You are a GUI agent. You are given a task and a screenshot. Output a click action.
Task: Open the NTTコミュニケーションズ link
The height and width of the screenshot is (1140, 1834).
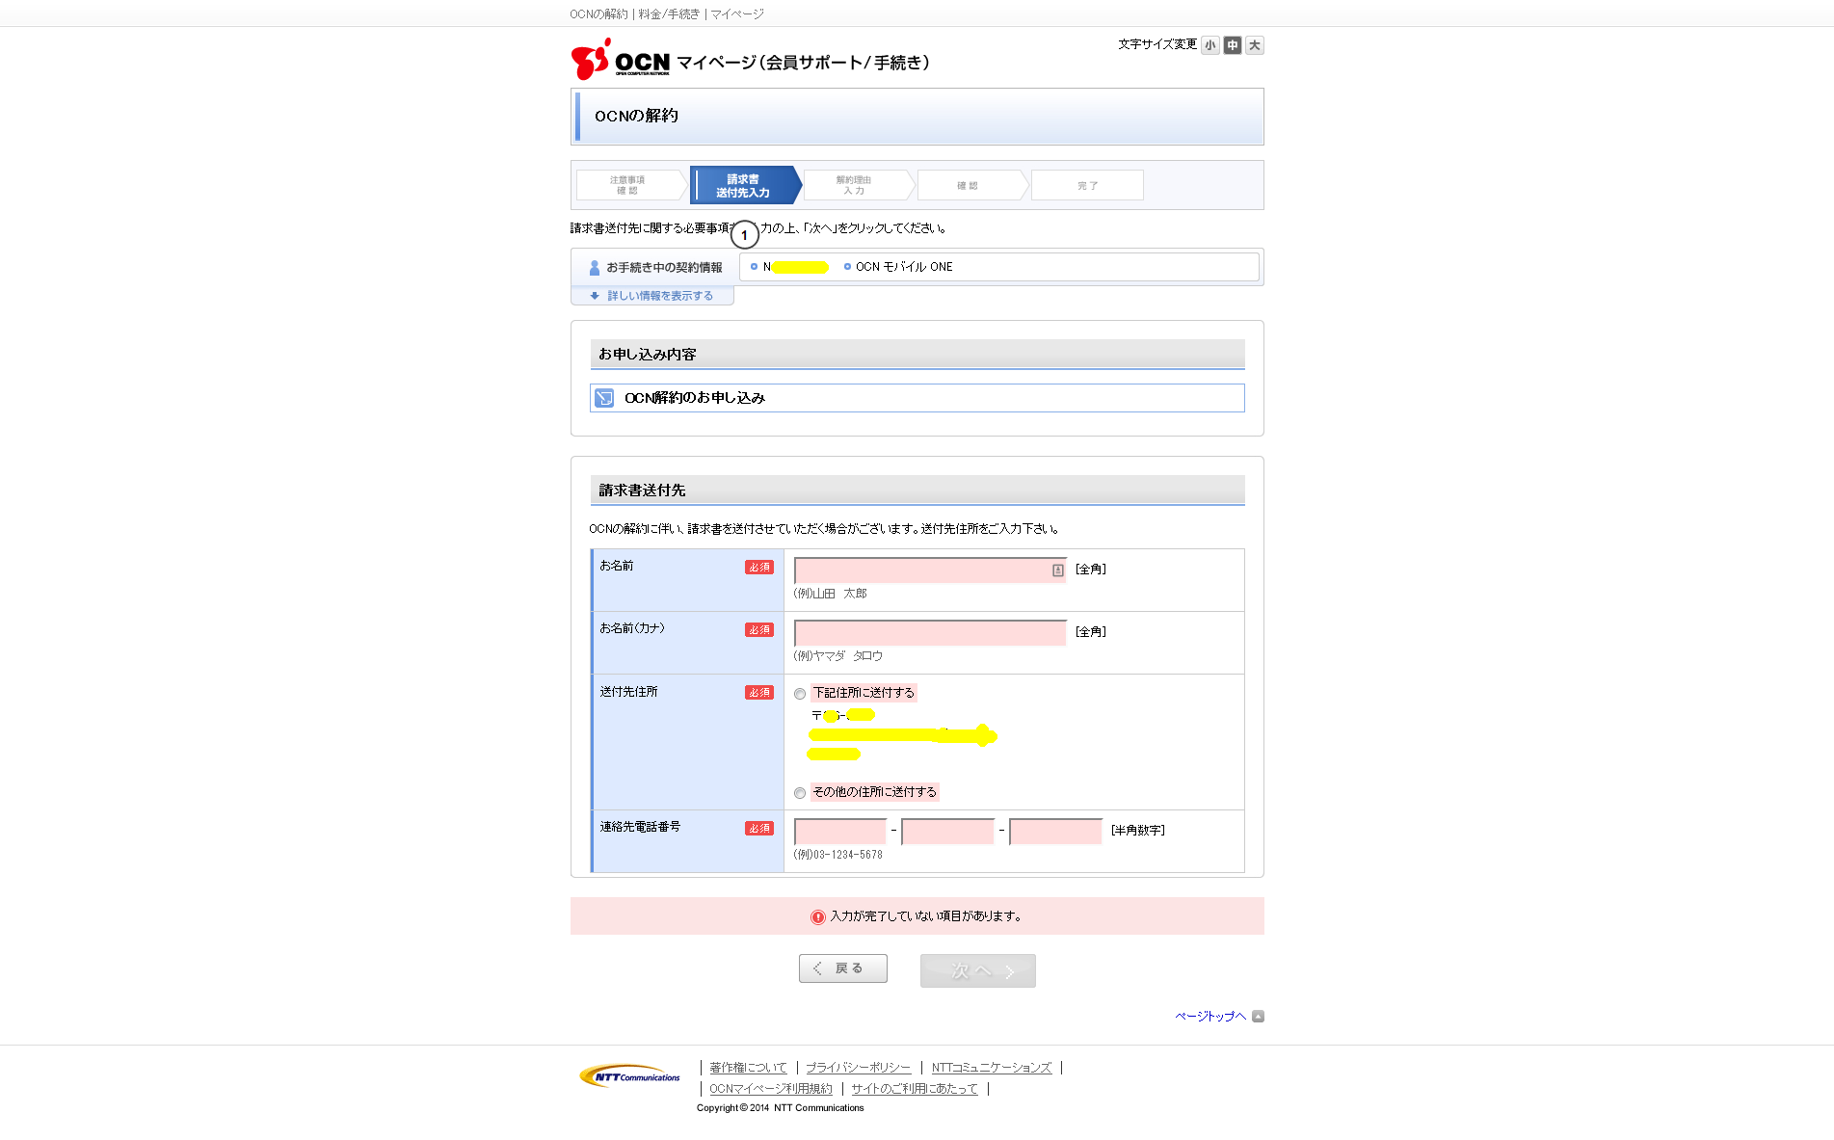[x=992, y=1068]
